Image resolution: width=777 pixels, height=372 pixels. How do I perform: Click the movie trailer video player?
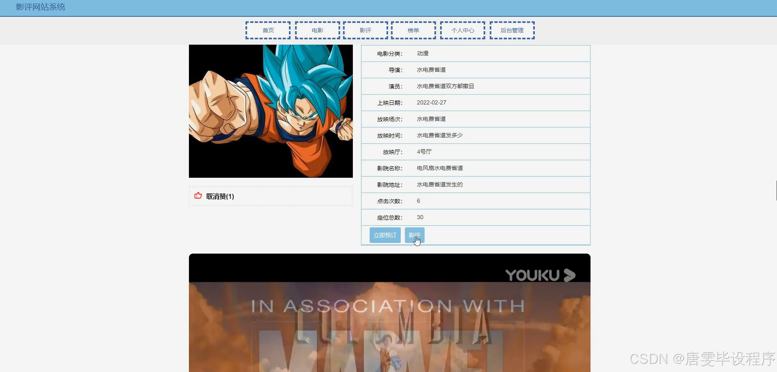coord(390,313)
